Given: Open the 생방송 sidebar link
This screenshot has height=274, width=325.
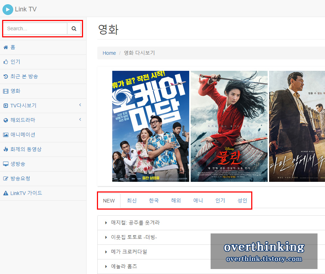Looking at the screenshot, I should click(x=18, y=164).
